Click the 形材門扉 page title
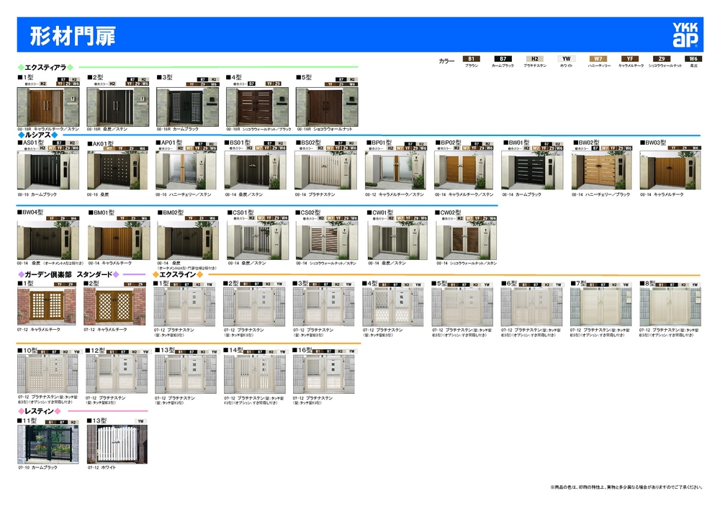The image size is (720, 509). click(73, 36)
